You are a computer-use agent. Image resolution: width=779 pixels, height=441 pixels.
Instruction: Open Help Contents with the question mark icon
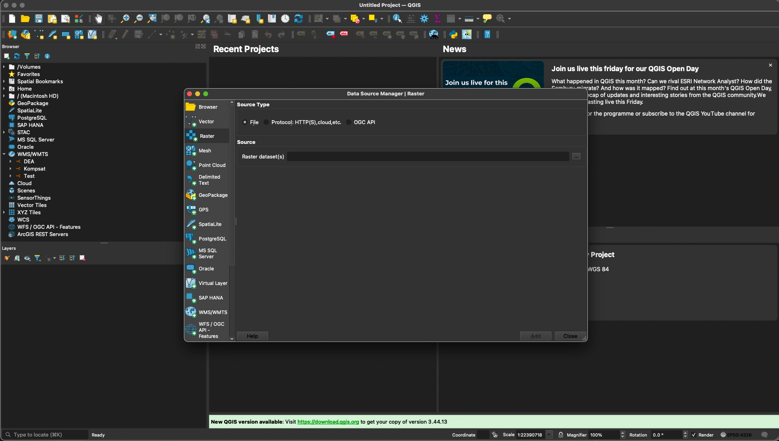click(487, 35)
